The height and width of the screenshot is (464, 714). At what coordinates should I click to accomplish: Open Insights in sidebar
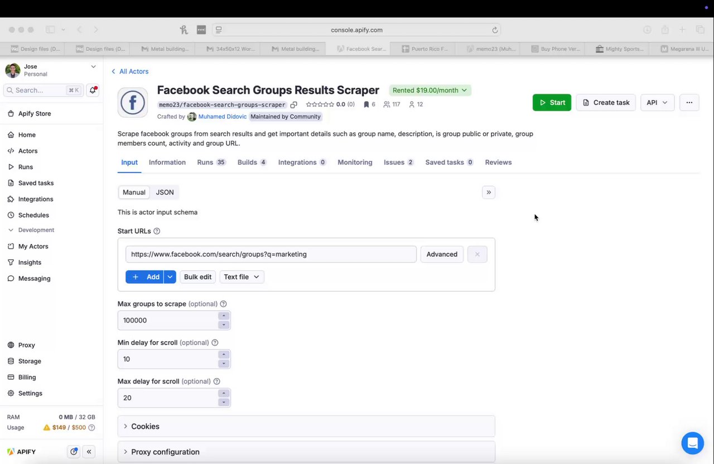click(x=30, y=262)
